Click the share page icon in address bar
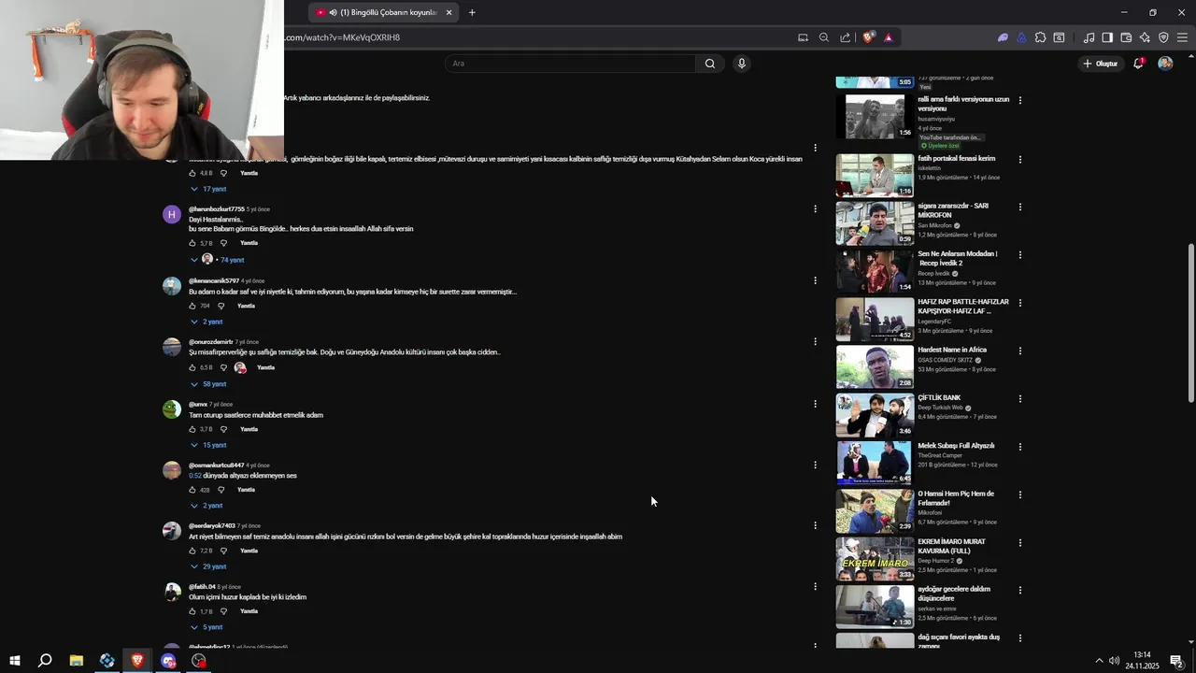 click(x=845, y=37)
